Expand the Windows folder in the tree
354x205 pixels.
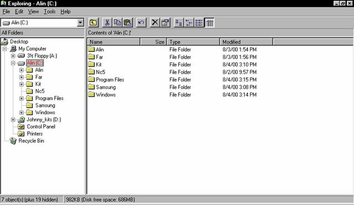coord(22,112)
